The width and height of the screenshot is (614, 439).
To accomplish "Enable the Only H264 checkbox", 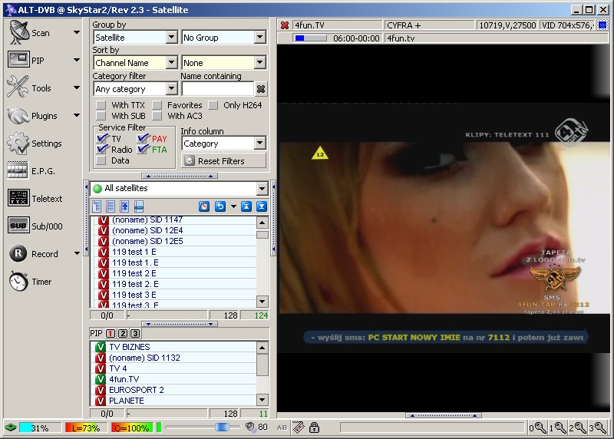I will pos(213,105).
